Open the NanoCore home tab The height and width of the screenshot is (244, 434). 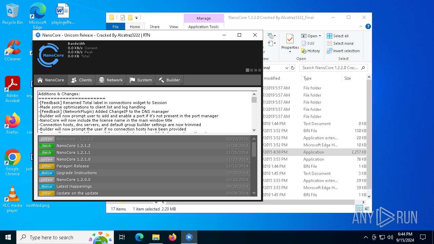click(51, 80)
